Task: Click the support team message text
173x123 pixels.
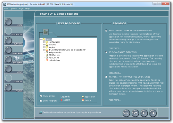Action: point(72,112)
